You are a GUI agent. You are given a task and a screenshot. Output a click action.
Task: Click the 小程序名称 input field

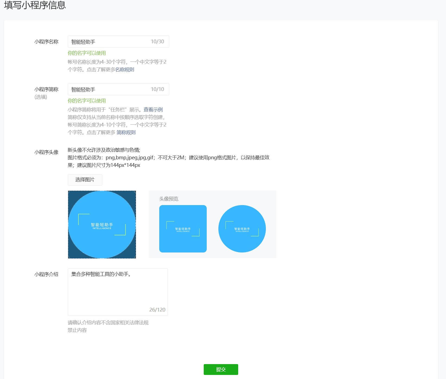tap(118, 42)
